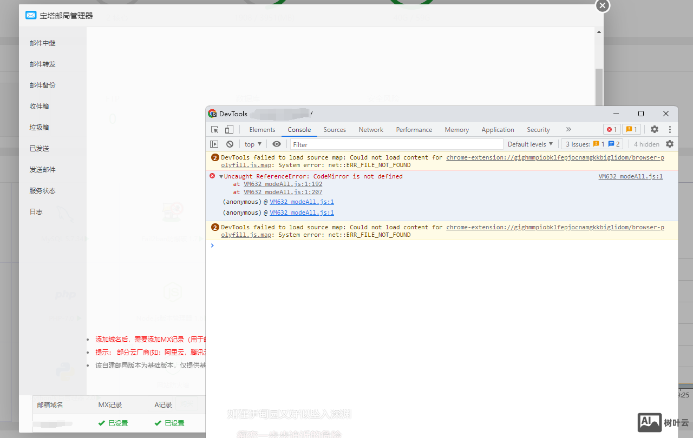Clear the console with the ban icon

click(230, 144)
